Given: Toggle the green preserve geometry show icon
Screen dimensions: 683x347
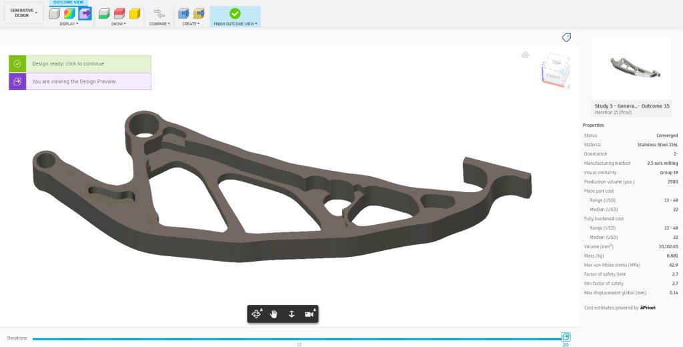Looking at the screenshot, I should coord(104,13).
